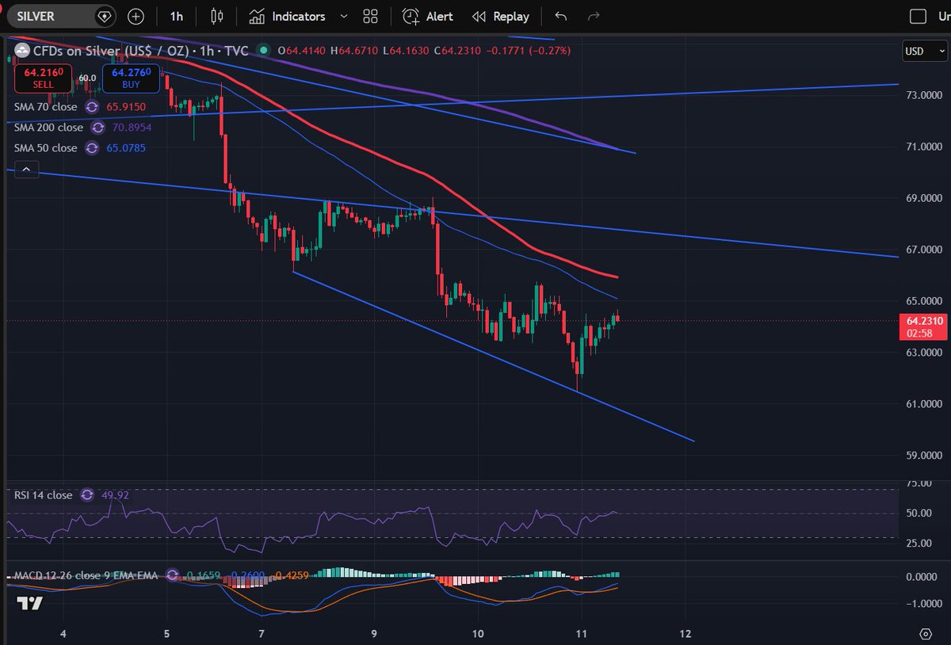
Task: Click the SMA 50 close refresh icon
Action: tap(92, 148)
